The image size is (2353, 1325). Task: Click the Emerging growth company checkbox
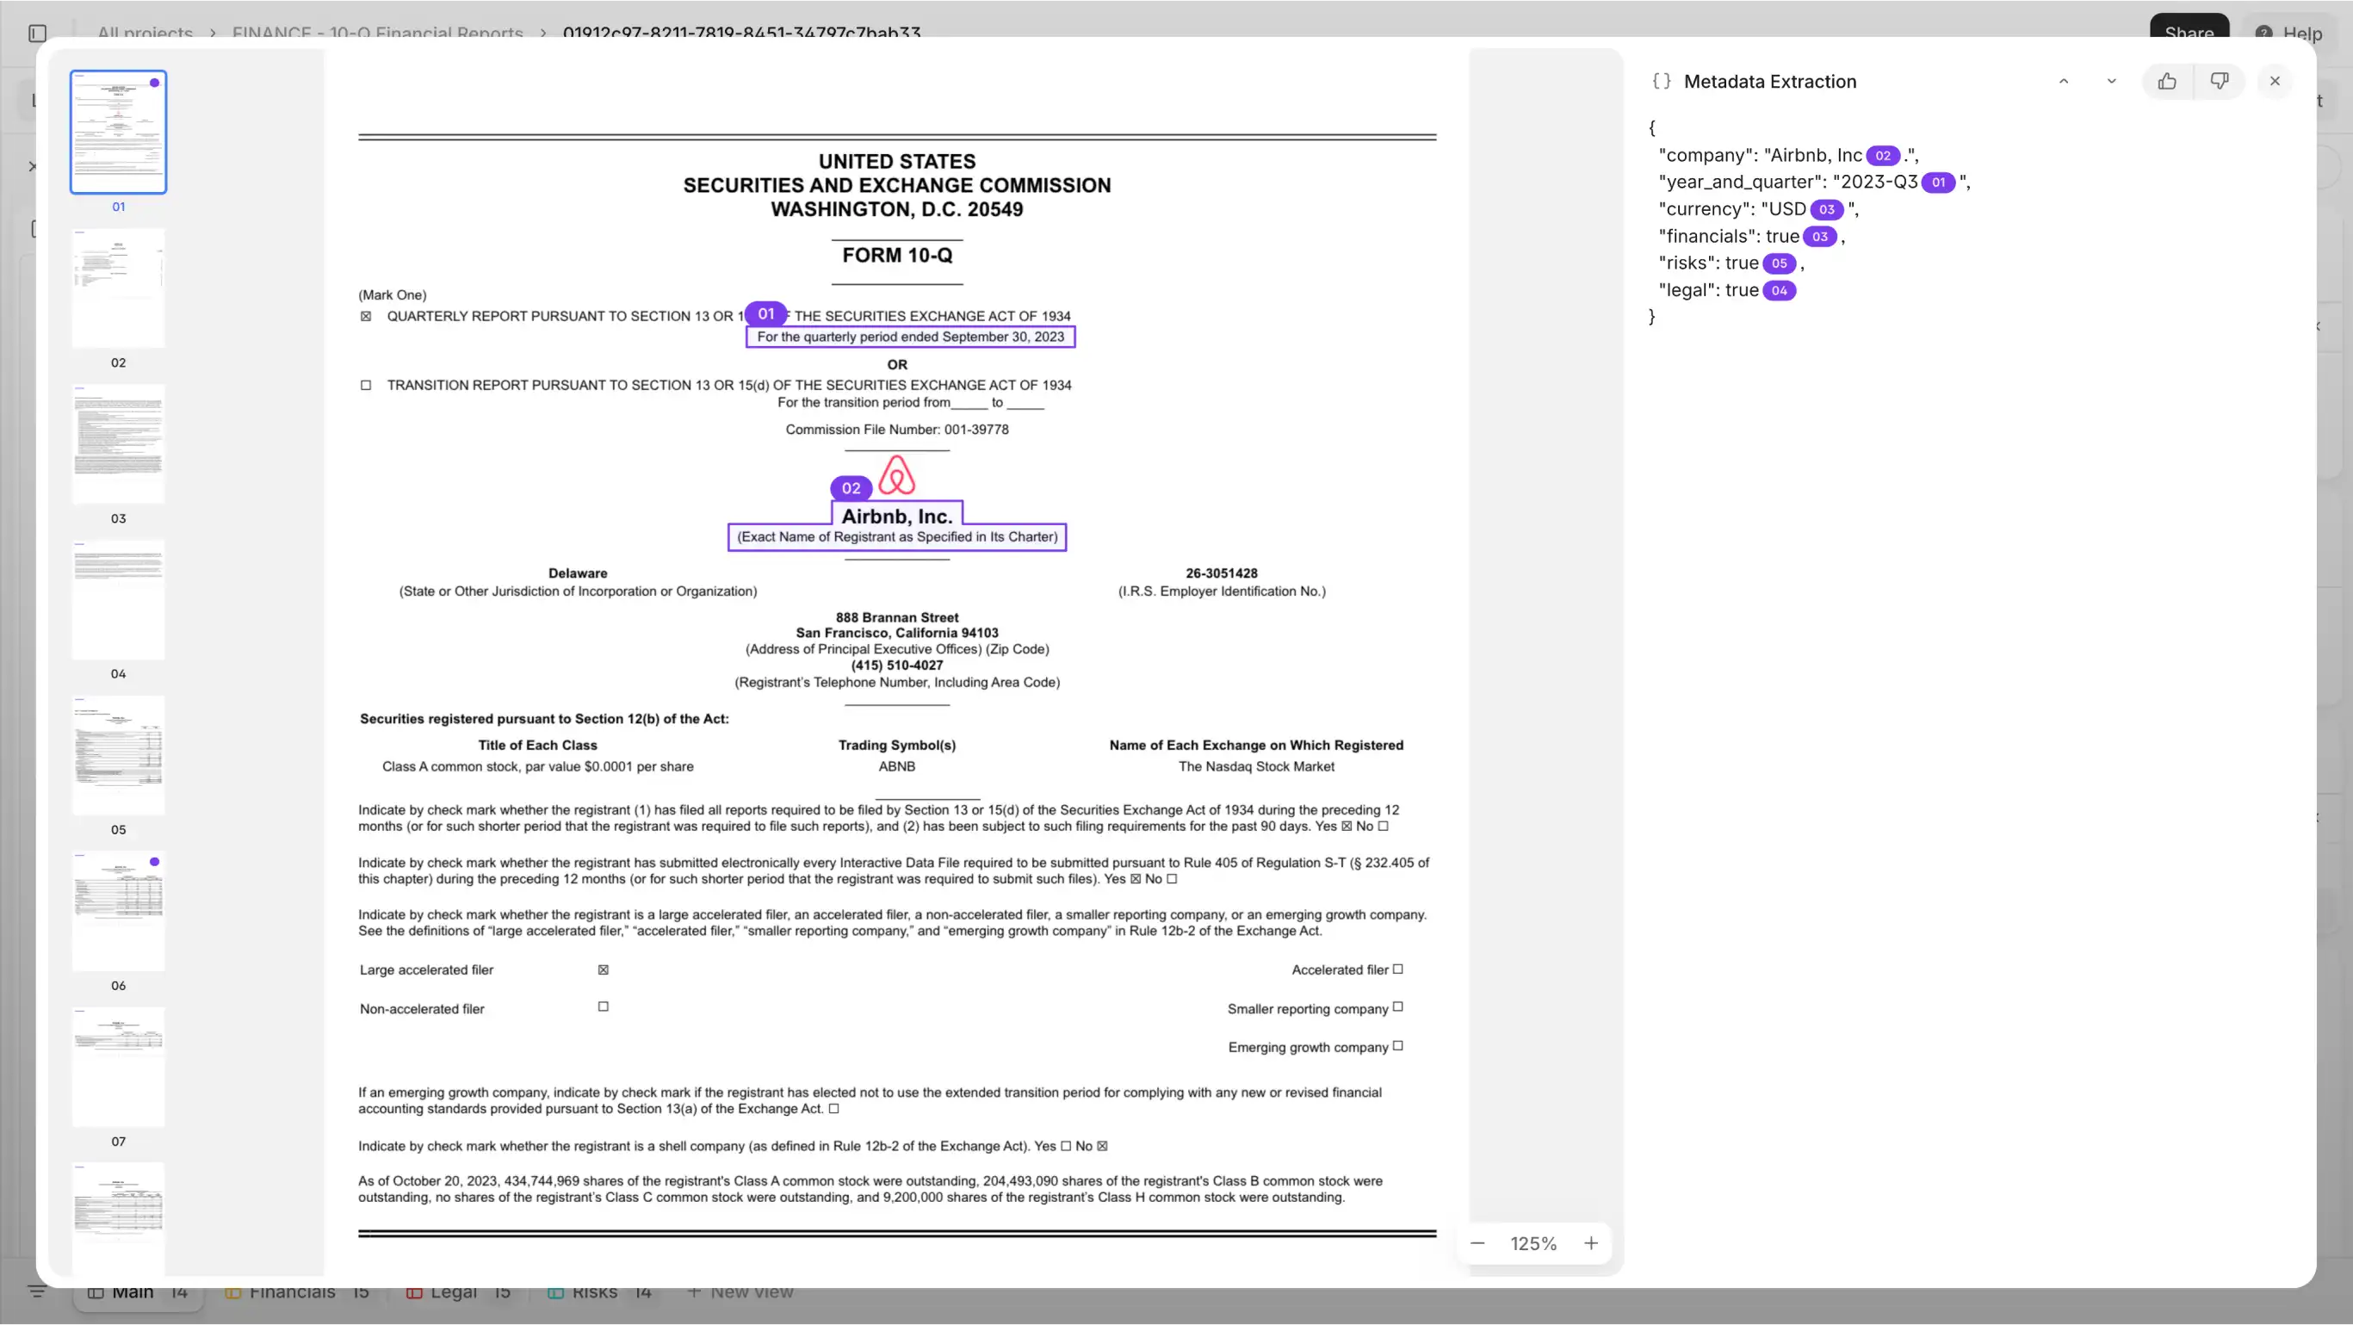pos(1397,1047)
